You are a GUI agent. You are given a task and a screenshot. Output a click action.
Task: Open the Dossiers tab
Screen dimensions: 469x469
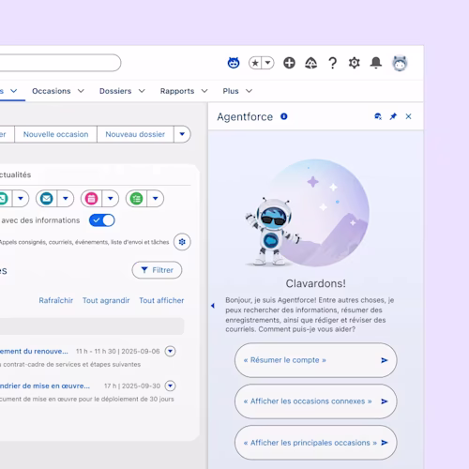click(x=115, y=91)
